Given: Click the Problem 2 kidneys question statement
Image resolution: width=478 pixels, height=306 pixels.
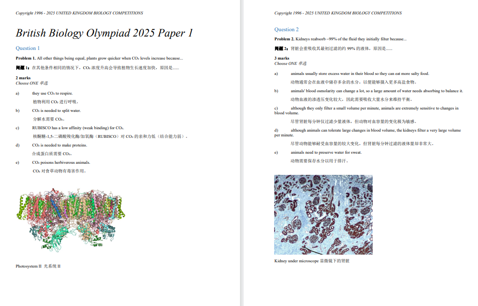Looking at the screenshot, I should [340, 39].
